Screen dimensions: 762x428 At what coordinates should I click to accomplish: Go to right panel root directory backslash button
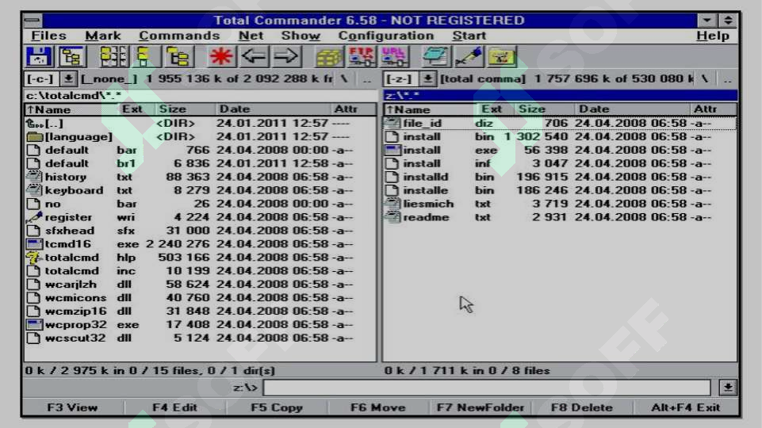(x=704, y=78)
